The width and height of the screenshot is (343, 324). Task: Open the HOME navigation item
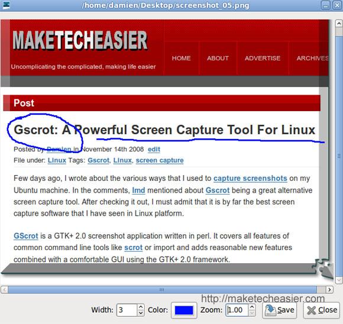click(x=181, y=58)
